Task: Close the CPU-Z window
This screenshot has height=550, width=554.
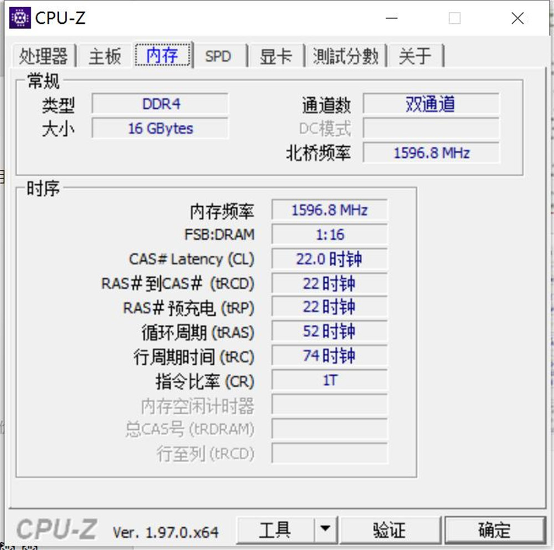Action: 517,18
